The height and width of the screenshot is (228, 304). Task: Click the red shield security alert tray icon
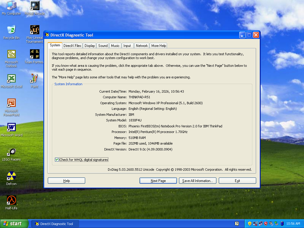(266, 224)
